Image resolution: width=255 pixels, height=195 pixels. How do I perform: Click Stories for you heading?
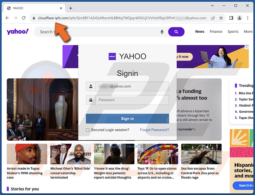[25, 189]
